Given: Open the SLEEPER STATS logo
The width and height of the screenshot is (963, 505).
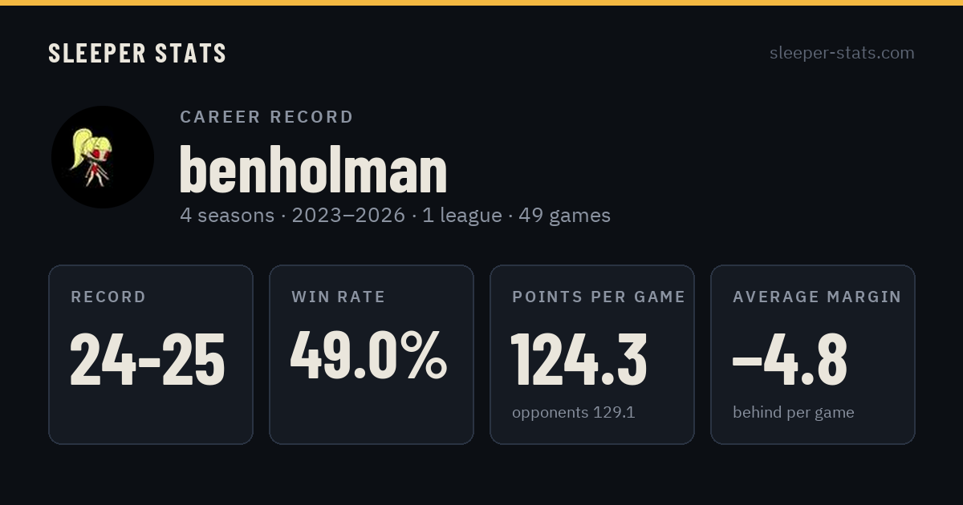Looking at the screenshot, I should (137, 53).
